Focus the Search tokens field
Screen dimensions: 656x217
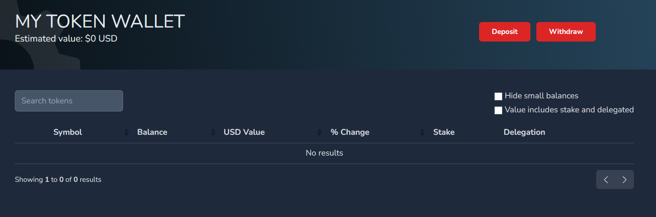coord(69,101)
